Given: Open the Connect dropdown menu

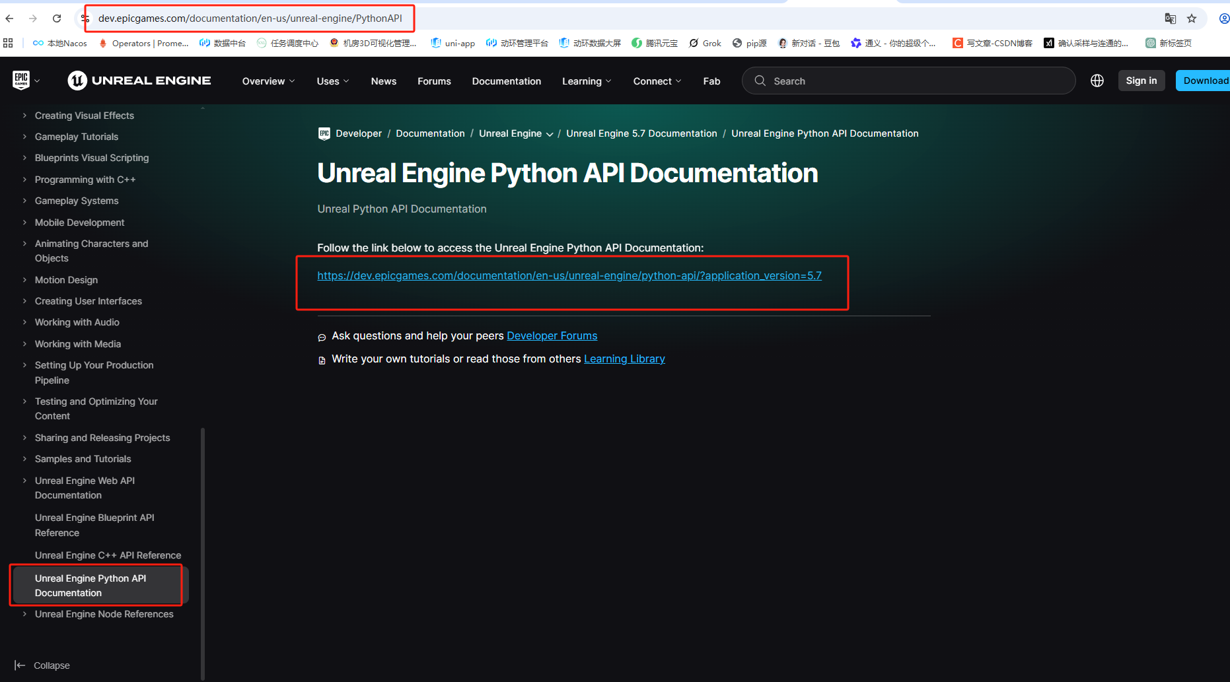Looking at the screenshot, I should point(657,81).
